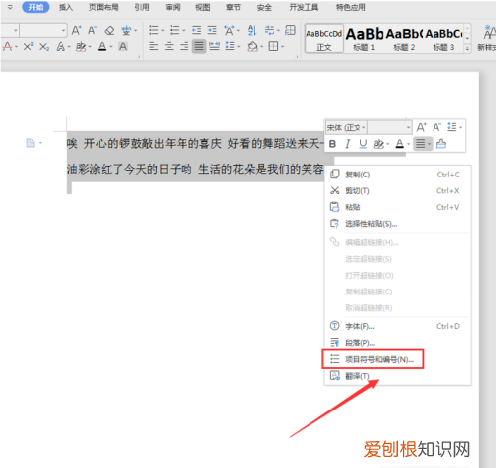Viewport: 496px width, 468px height.
Task: Click the ribbon font color A icon
Action: [x=102, y=47]
